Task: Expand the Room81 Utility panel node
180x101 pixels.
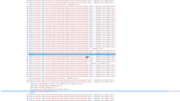Action: 27,80
